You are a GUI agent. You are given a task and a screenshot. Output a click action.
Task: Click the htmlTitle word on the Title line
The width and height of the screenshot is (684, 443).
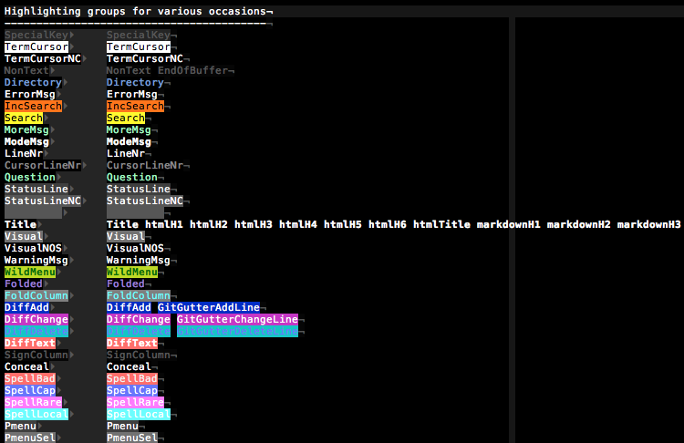point(441,224)
